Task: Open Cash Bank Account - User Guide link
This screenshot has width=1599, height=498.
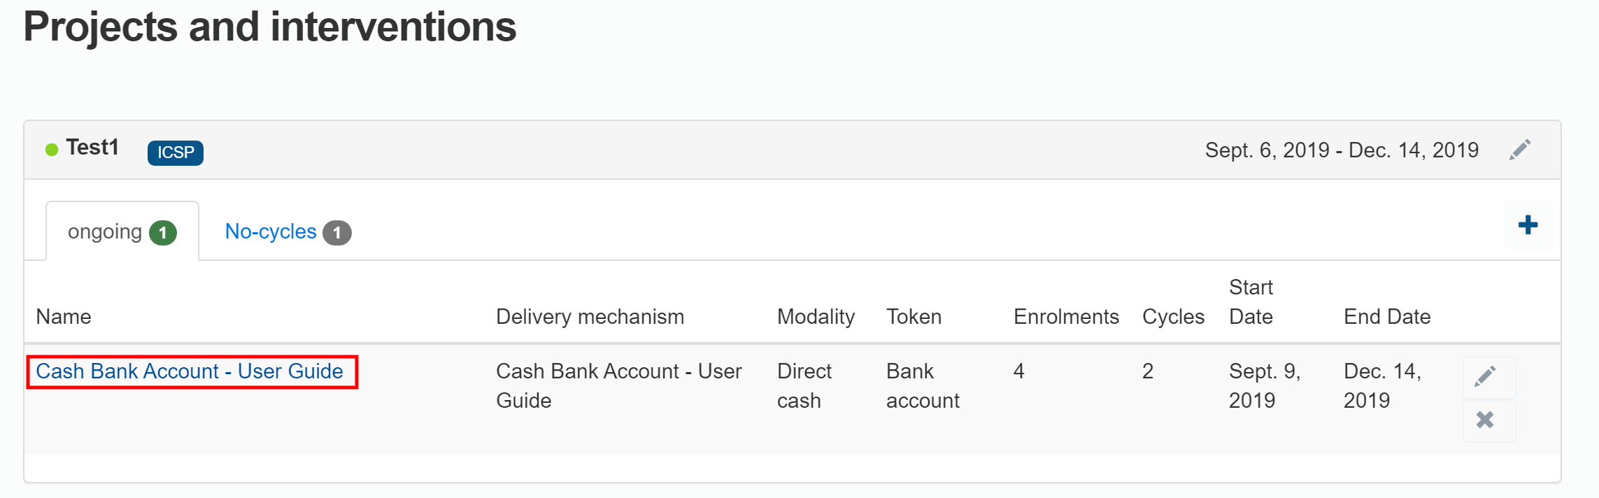Action: coord(190,371)
